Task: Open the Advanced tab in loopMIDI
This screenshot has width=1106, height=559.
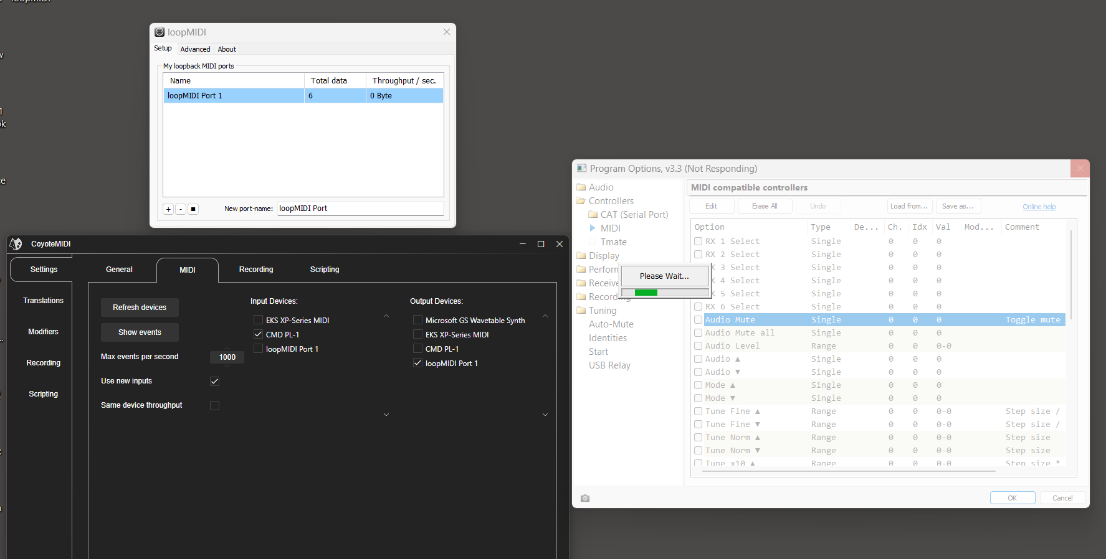Action: tap(195, 49)
